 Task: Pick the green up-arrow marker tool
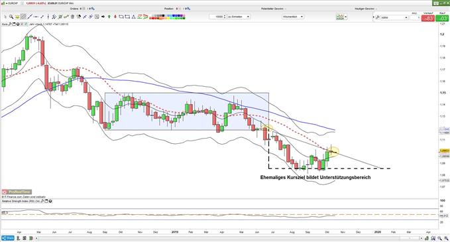click(x=109, y=17)
